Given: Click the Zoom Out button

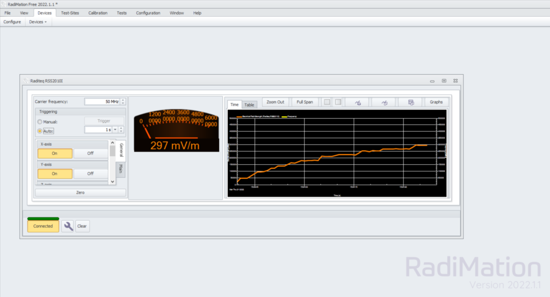Looking at the screenshot, I should (x=276, y=102).
